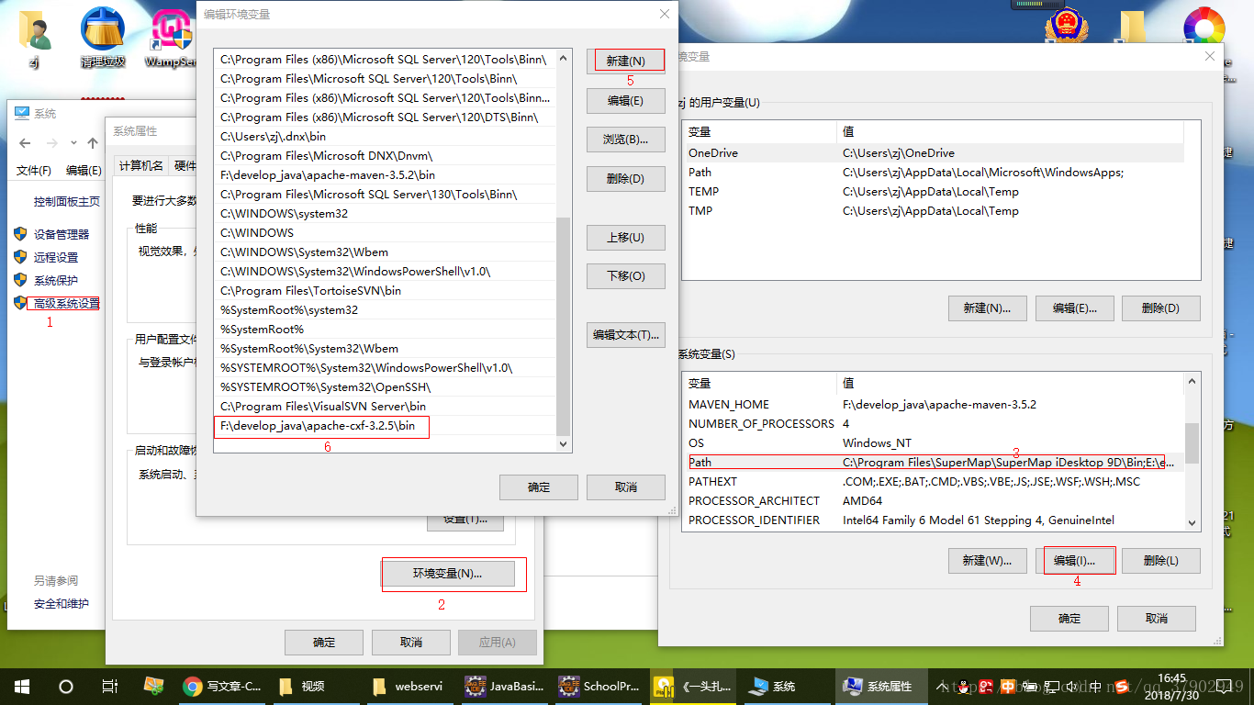
Task: Open 安全和维护 link
Action: pyautogui.click(x=62, y=603)
